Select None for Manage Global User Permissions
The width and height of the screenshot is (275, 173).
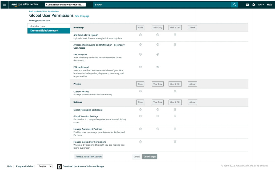tap(140, 142)
